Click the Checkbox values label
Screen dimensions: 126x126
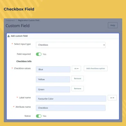pyautogui.click(x=22, y=68)
